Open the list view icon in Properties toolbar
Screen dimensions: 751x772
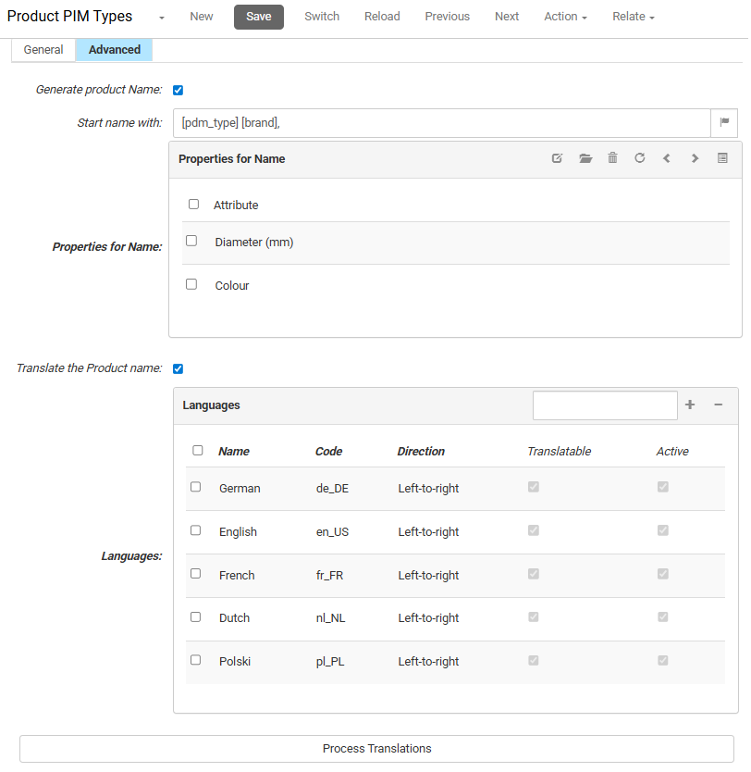[722, 157]
